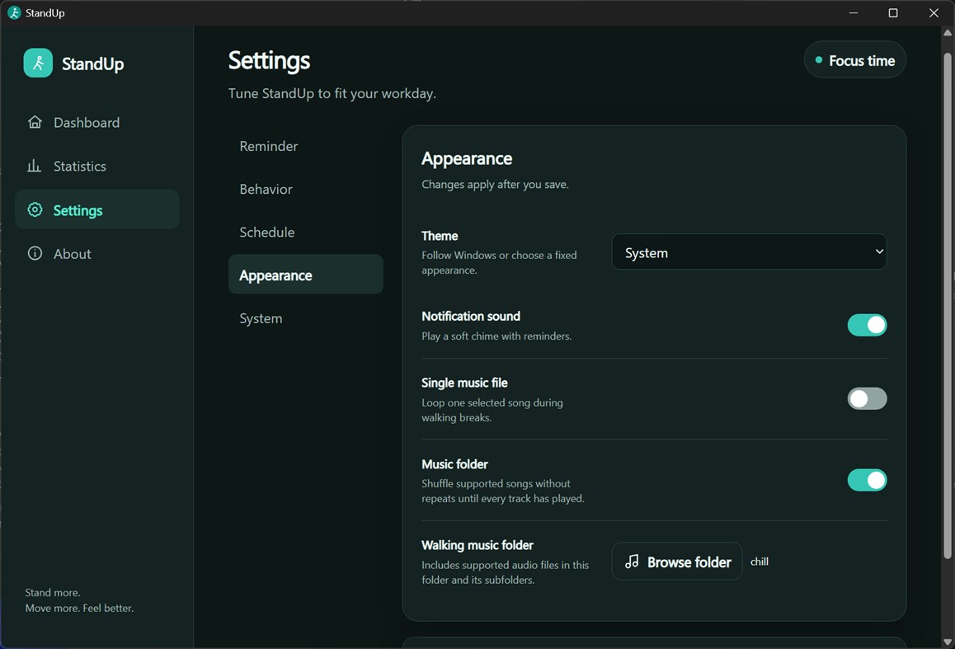
Task: Click the 'Play a soft chime with reminders.' description
Action: (496, 336)
